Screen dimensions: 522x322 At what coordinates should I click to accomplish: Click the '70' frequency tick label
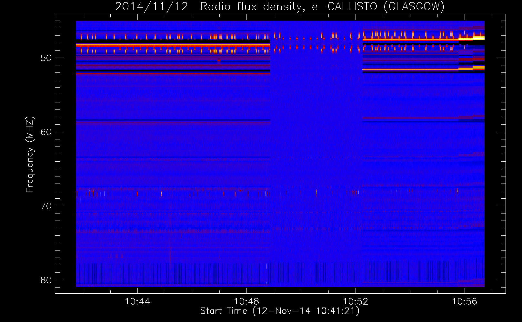46,206
